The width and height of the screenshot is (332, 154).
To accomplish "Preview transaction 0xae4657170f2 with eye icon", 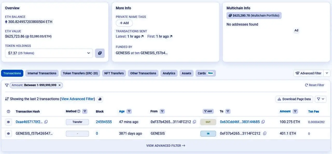I will coord(9,122).
